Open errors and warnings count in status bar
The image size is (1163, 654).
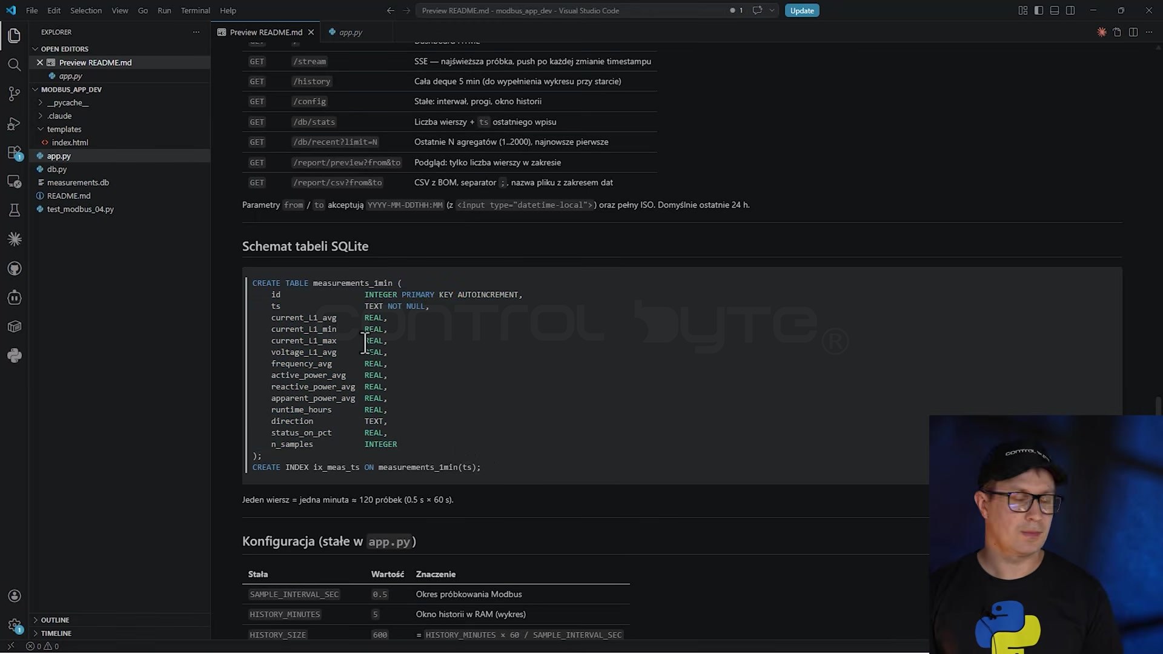click(42, 646)
